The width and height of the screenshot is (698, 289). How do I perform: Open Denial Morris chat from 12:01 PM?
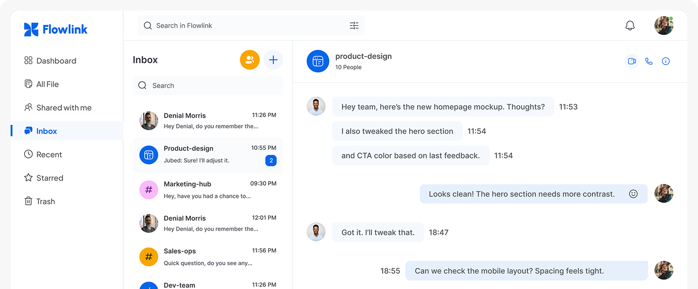click(x=208, y=224)
